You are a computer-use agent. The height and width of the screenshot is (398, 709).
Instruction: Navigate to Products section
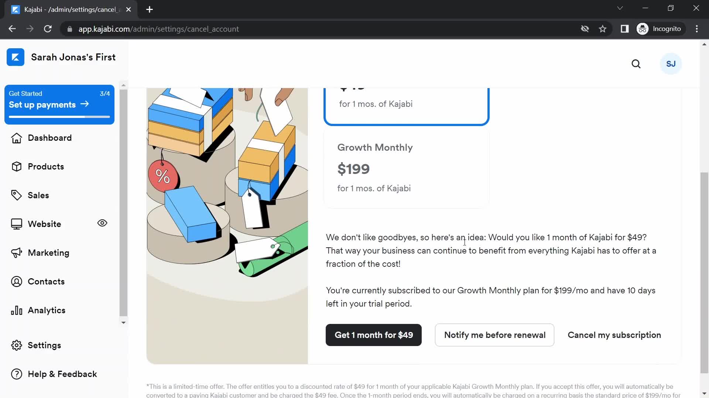click(46, 167)
